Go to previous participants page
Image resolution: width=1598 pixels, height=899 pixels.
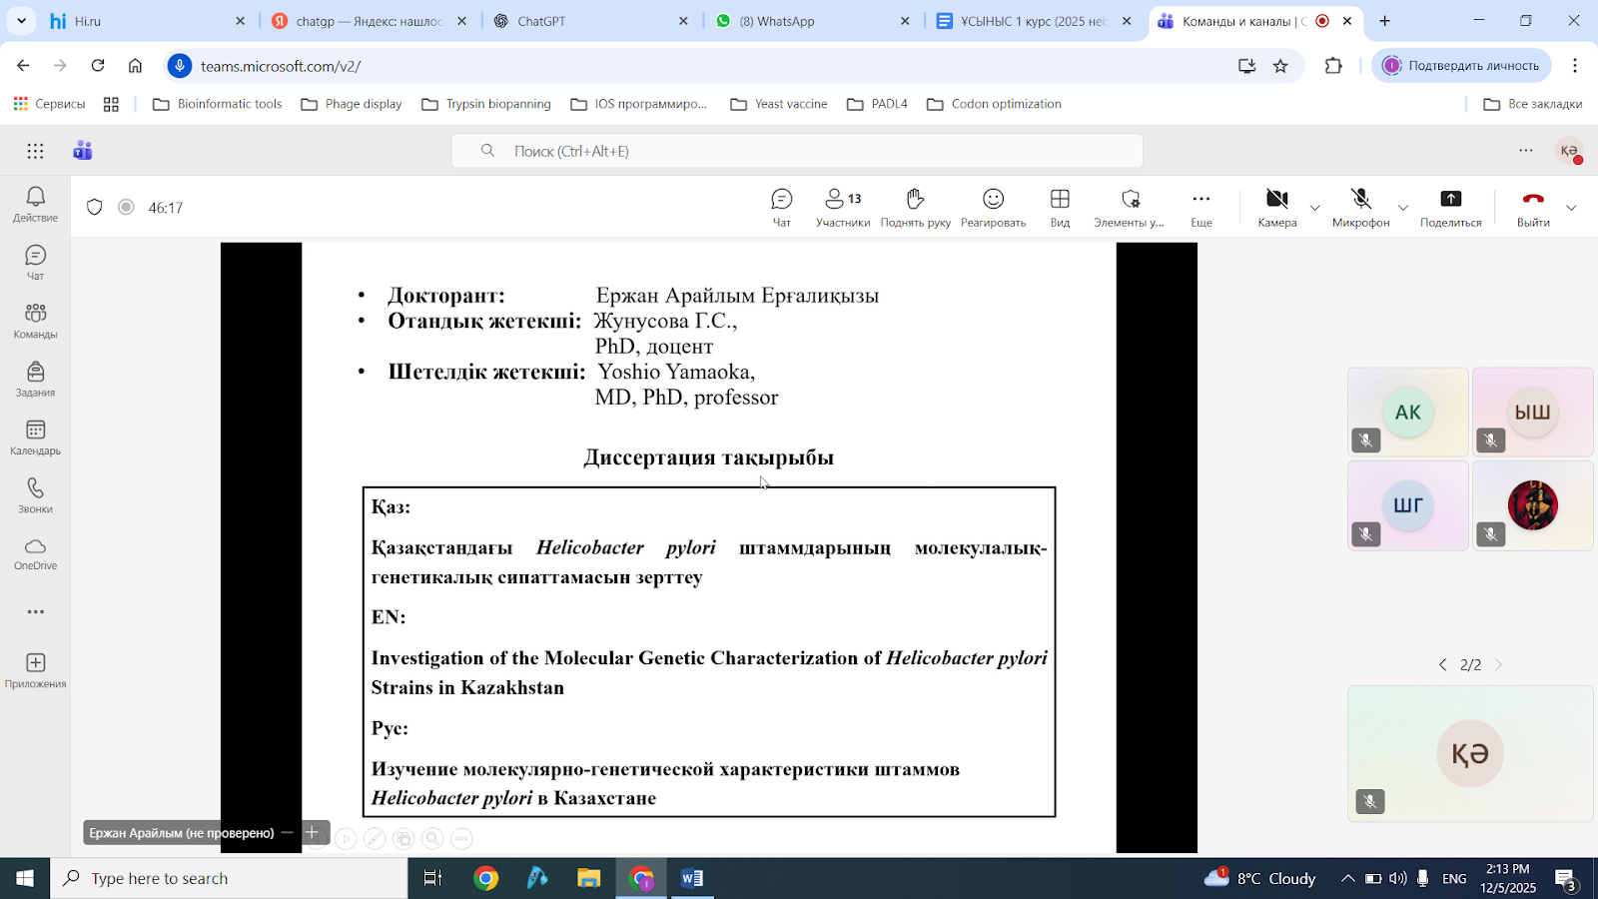click(x=1442, y=665)
